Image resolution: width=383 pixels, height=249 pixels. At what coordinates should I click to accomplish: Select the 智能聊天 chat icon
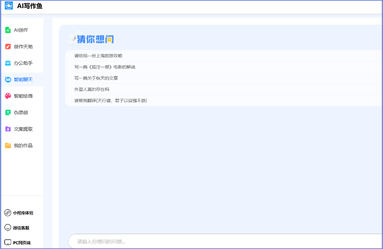click(x=9, y=79)
